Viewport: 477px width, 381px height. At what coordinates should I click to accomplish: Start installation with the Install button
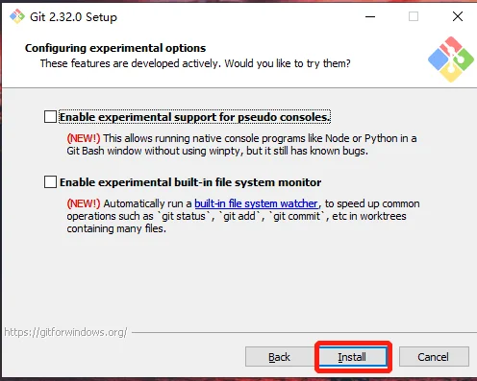click(x=353, y=357)
